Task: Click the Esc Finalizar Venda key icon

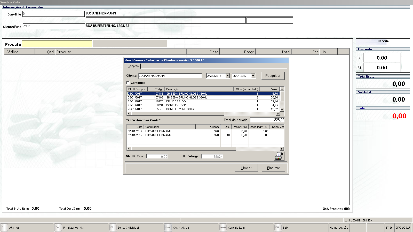Action: click(58, 228)
